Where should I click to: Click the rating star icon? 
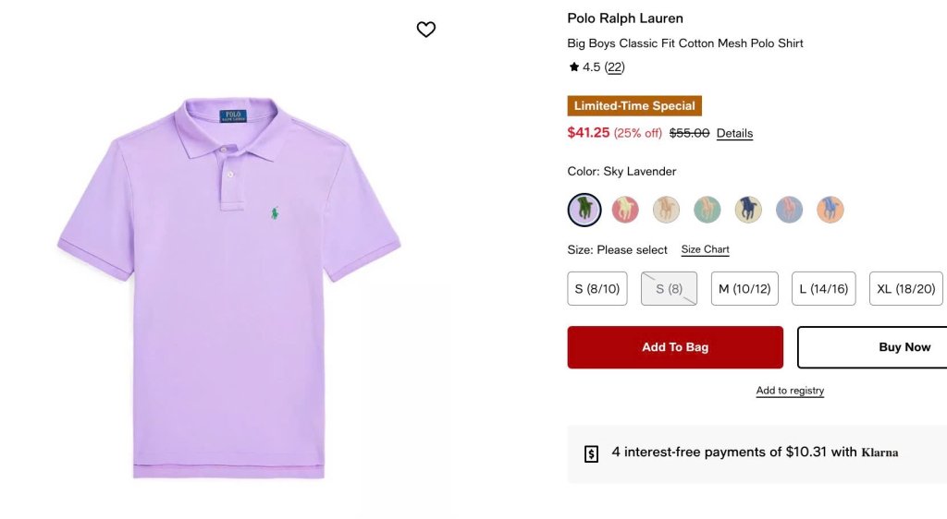573,66
